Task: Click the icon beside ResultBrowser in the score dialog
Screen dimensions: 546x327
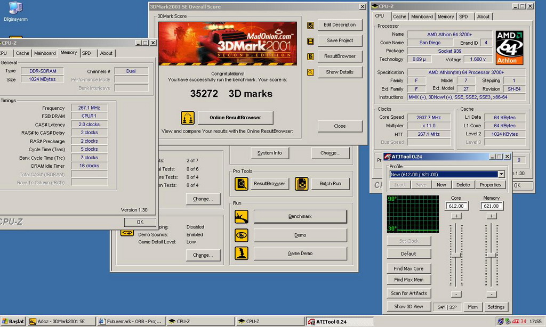Action: 311,56
